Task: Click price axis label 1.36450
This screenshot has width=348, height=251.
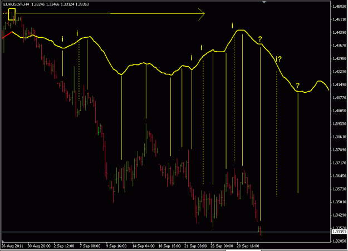Action: click(x=339, y=176)
